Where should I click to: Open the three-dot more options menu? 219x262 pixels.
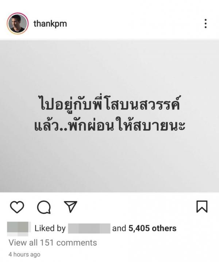(x=205, y=24)
